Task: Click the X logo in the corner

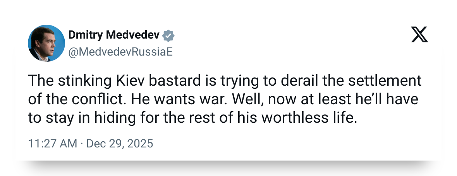Action: (419, 36)
